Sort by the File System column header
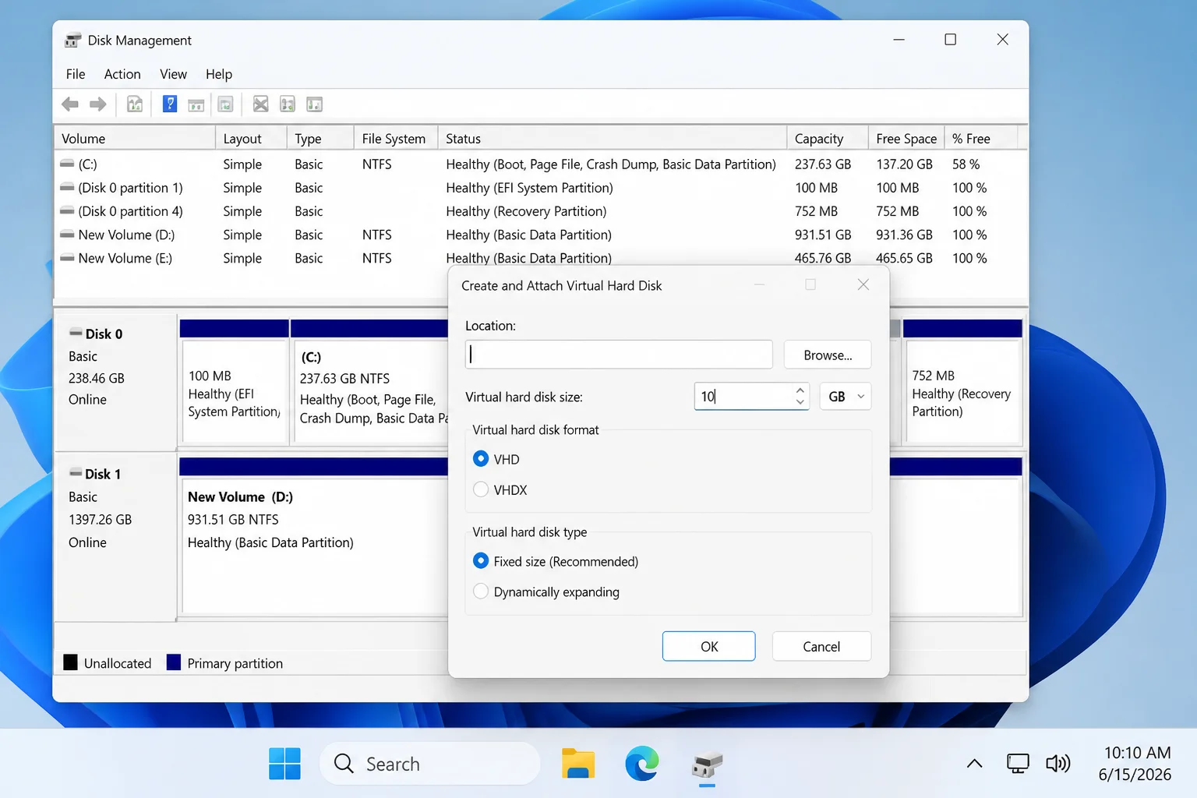This screenshot has width=1197, height=798. pos(395,138)
